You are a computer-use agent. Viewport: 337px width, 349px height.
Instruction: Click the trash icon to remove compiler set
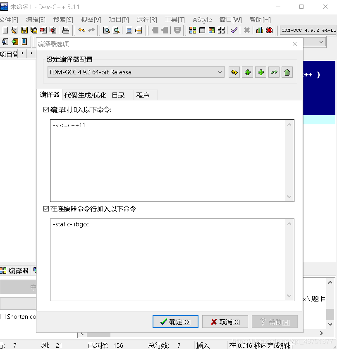[287, 72]
